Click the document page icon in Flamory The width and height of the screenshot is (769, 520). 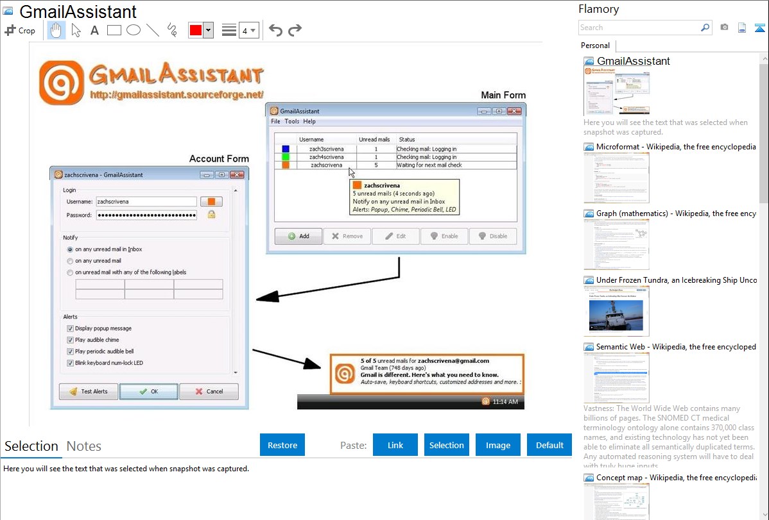pos(742,28)
